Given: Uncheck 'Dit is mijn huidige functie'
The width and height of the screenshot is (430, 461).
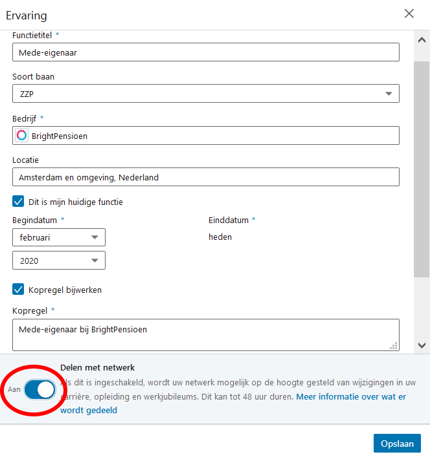Looking at the screenshot, I should tap(18, 202).
